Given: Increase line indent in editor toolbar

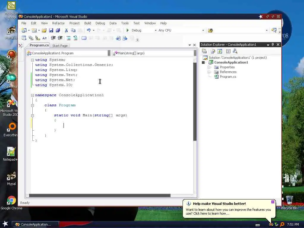Looking at the screenshot, I should point(60,38).
